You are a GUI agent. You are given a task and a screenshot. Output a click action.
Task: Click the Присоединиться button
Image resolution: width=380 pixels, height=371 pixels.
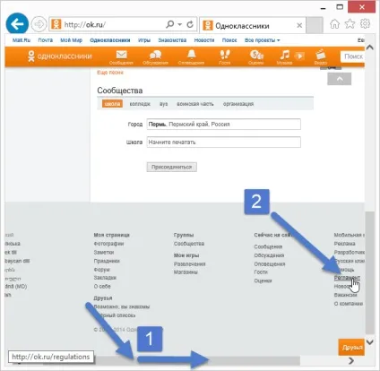click(172, 167)
